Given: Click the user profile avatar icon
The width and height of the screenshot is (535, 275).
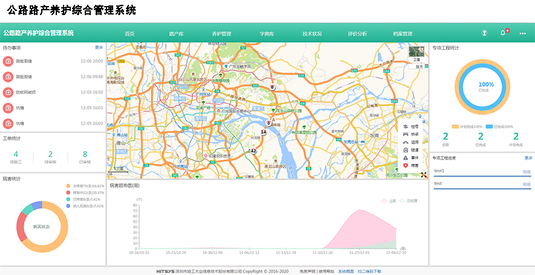Looking at the screenshot, I should pos(484,33).
